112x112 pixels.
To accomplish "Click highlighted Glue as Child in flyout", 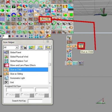I will pos(81,46).
